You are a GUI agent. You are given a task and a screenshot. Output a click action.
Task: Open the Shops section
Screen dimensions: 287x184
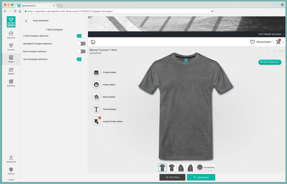11,59
